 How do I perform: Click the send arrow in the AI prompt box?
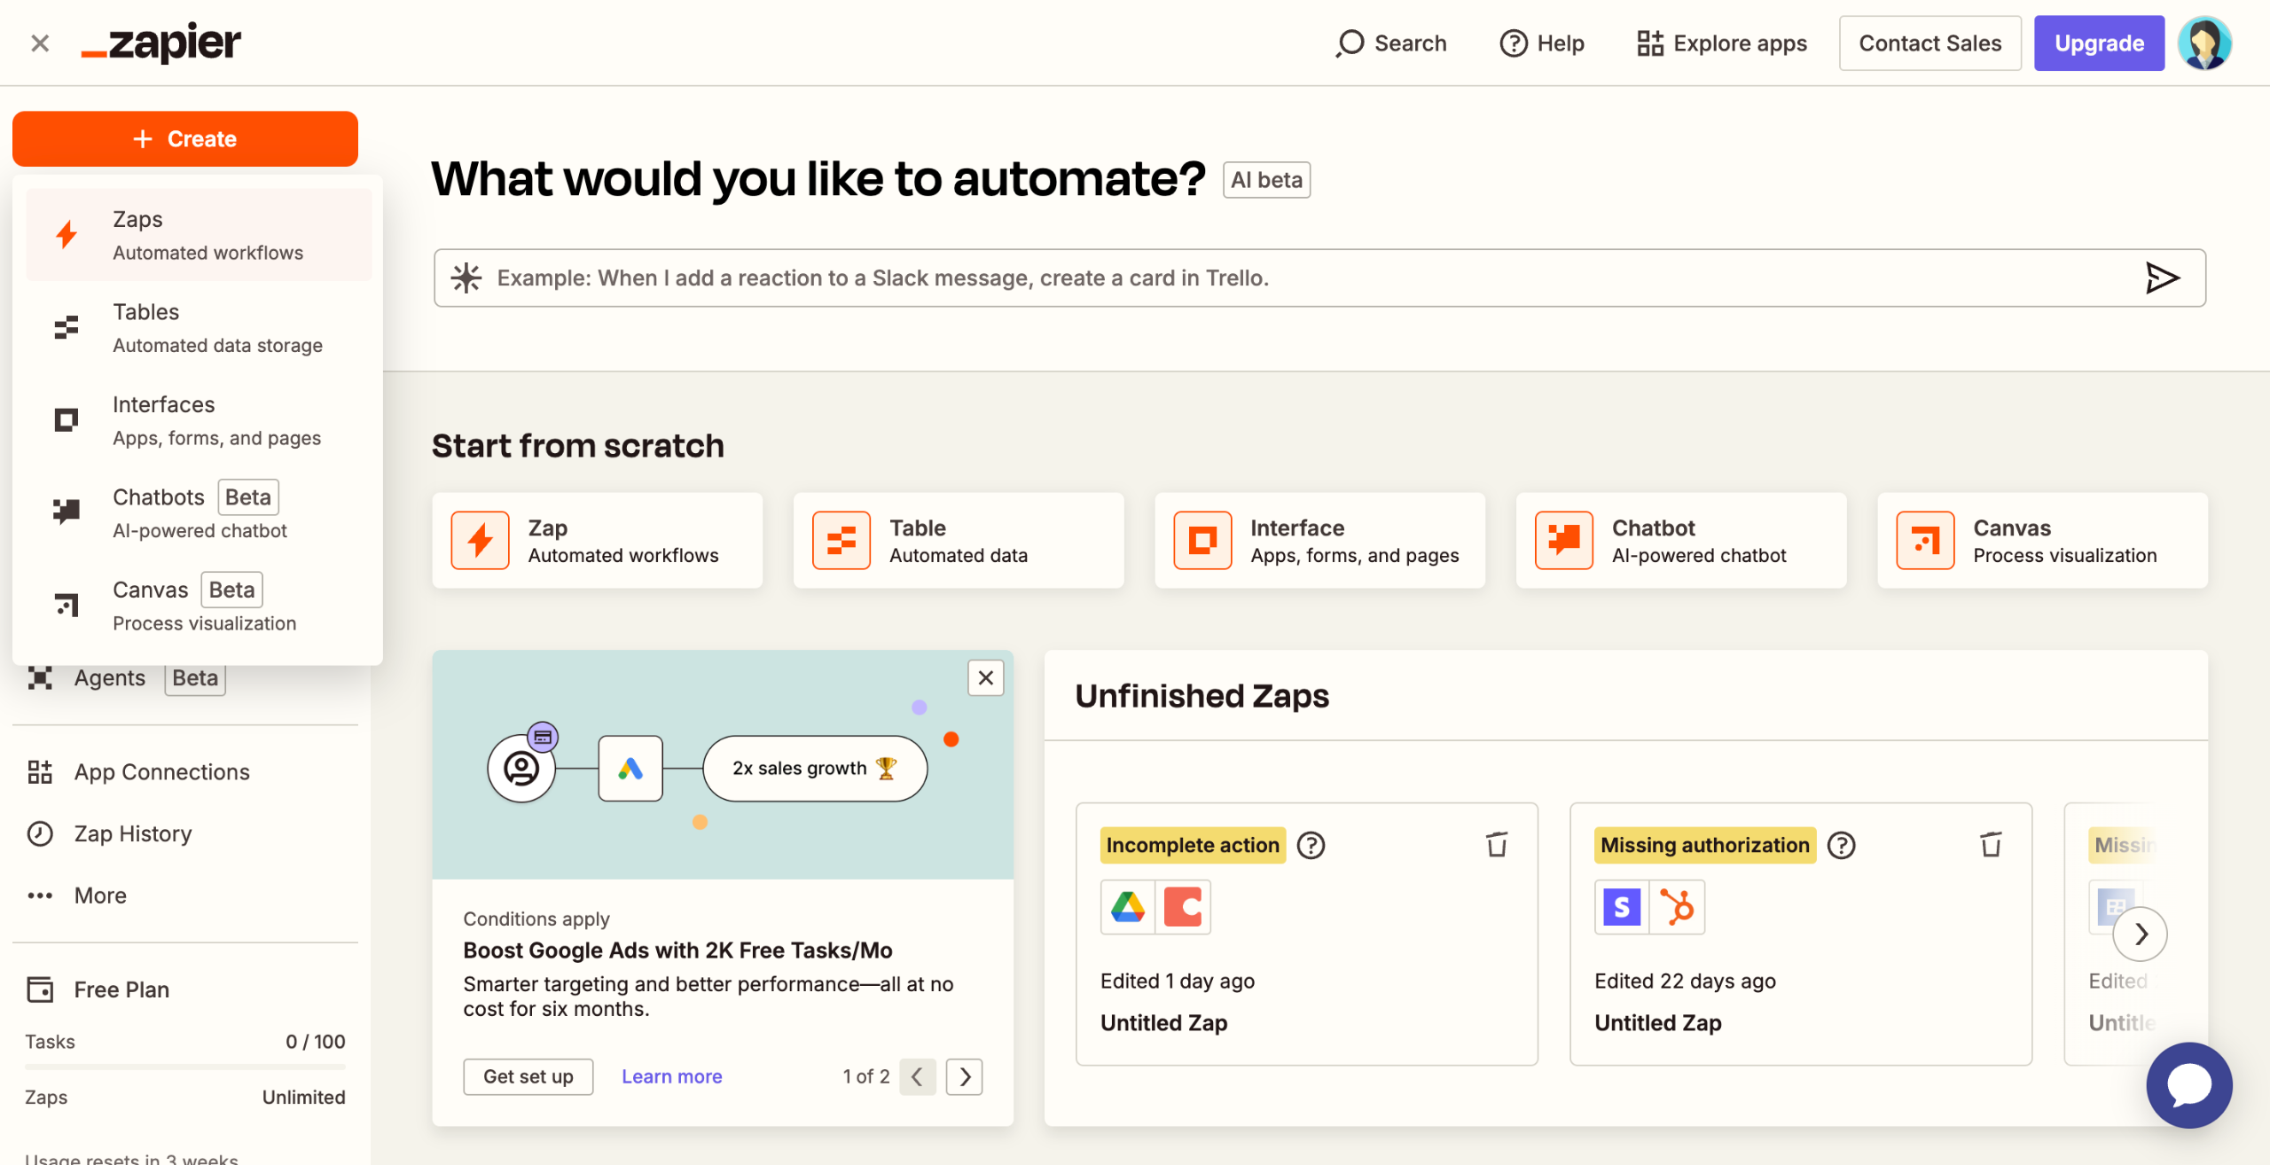click(2161, 278)
